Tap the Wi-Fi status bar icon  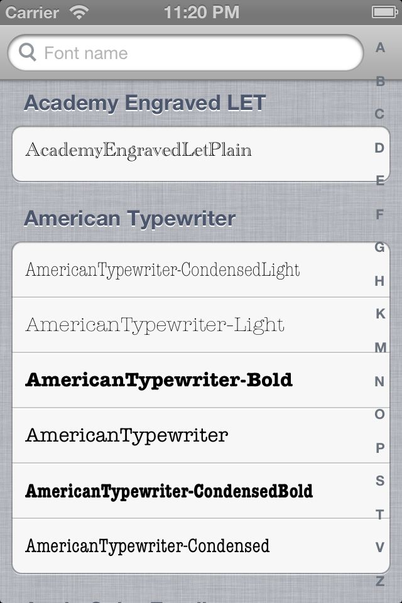(79, 13)
